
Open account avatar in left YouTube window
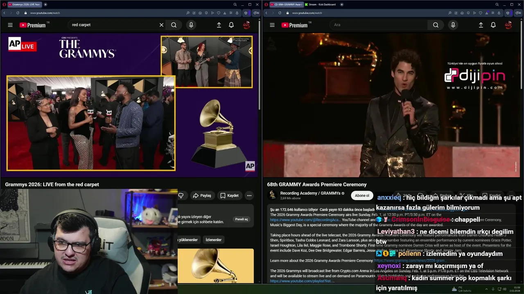(246, 25)
